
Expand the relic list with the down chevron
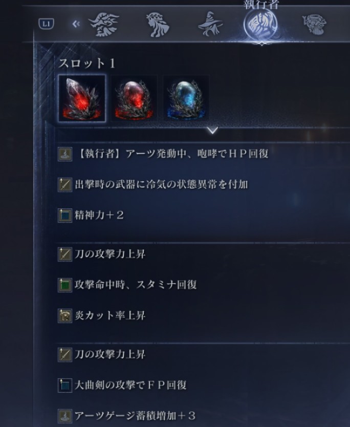coord(212,130)
